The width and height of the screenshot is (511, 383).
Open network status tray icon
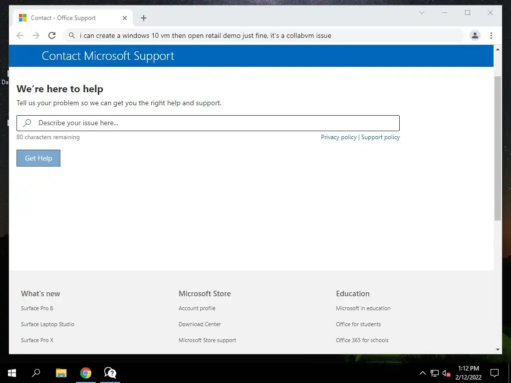[435, 373]
